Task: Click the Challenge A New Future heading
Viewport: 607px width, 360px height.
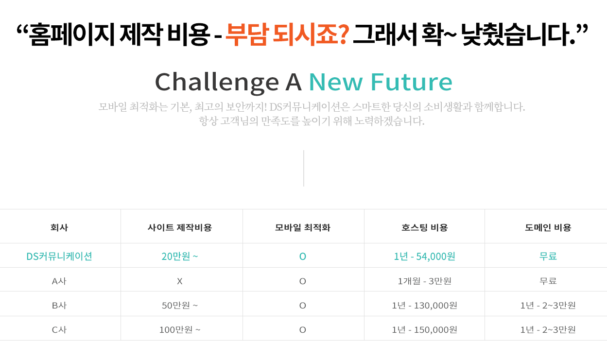Action: 304,82
